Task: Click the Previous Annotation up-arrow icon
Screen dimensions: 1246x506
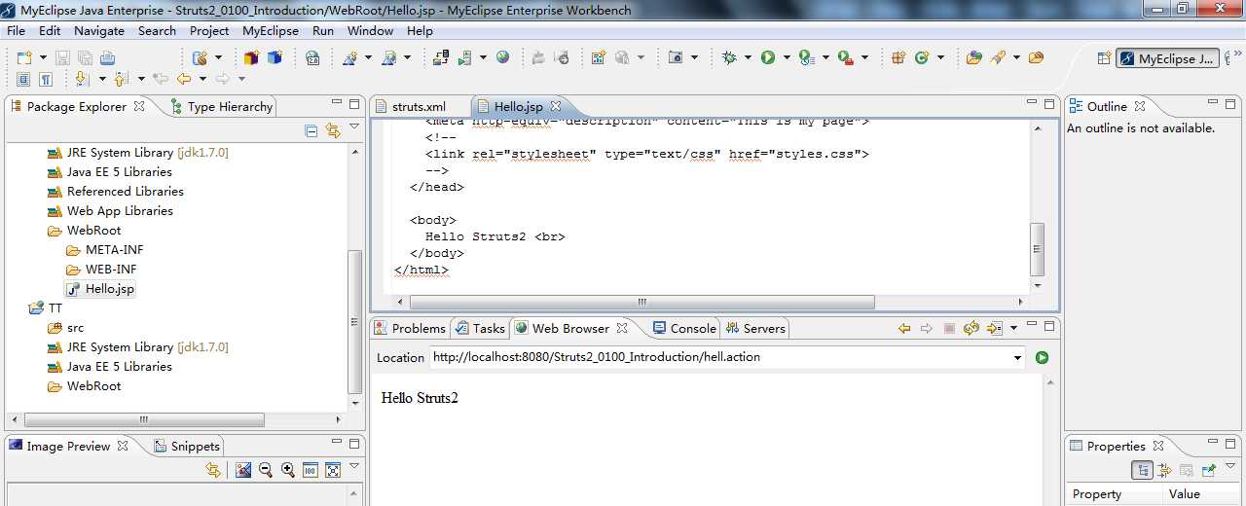Action: 121,79
